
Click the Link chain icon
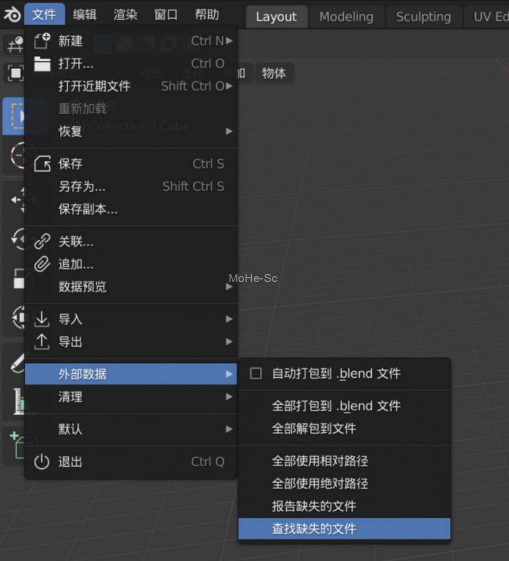(x=42, y=242)
